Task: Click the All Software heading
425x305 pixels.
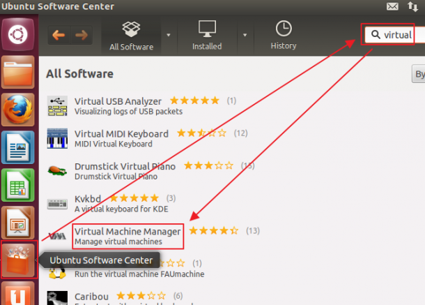Action: tap(79, 74)
